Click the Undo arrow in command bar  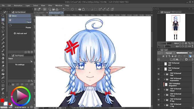pyautogui.click(x=64, y=9)
